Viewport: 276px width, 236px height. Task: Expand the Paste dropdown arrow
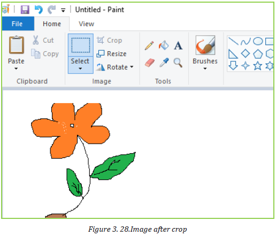(16, 68)
